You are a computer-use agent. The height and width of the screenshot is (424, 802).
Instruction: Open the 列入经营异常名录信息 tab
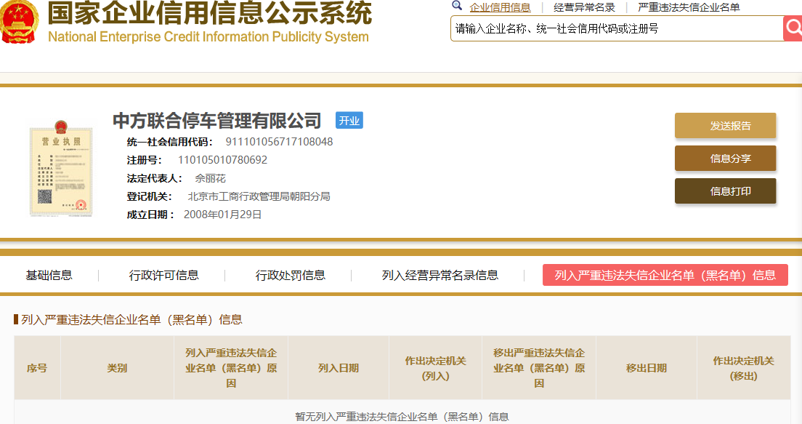440,275
